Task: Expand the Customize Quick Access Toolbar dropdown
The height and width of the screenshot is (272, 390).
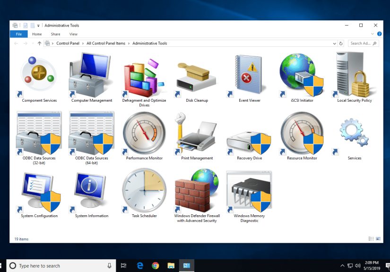Action: click(x=38, y=26)
